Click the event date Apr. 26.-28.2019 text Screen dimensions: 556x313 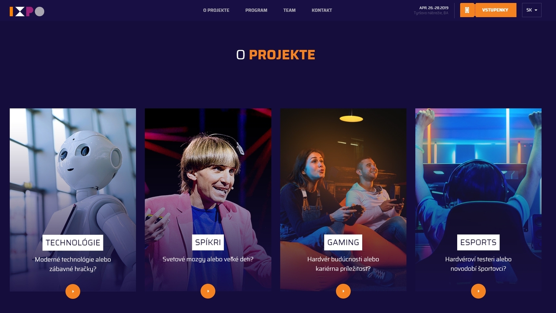point(434,8)
